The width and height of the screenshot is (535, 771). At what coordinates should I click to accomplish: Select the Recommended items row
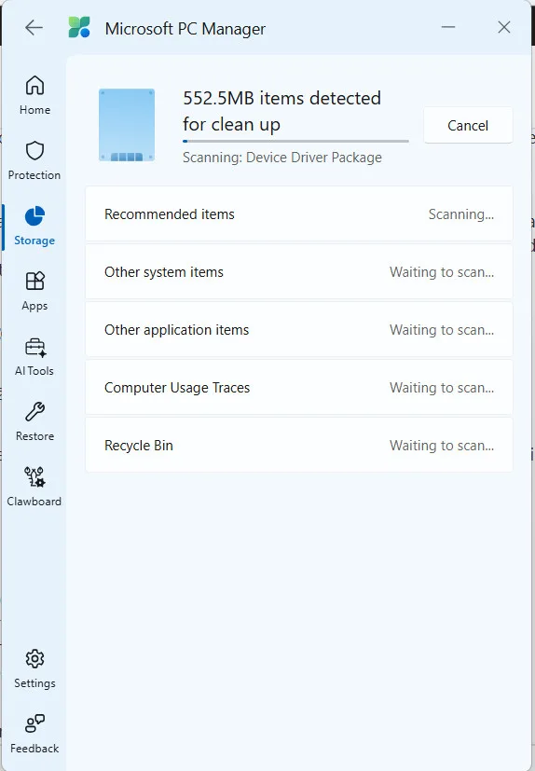click(299, 213)
